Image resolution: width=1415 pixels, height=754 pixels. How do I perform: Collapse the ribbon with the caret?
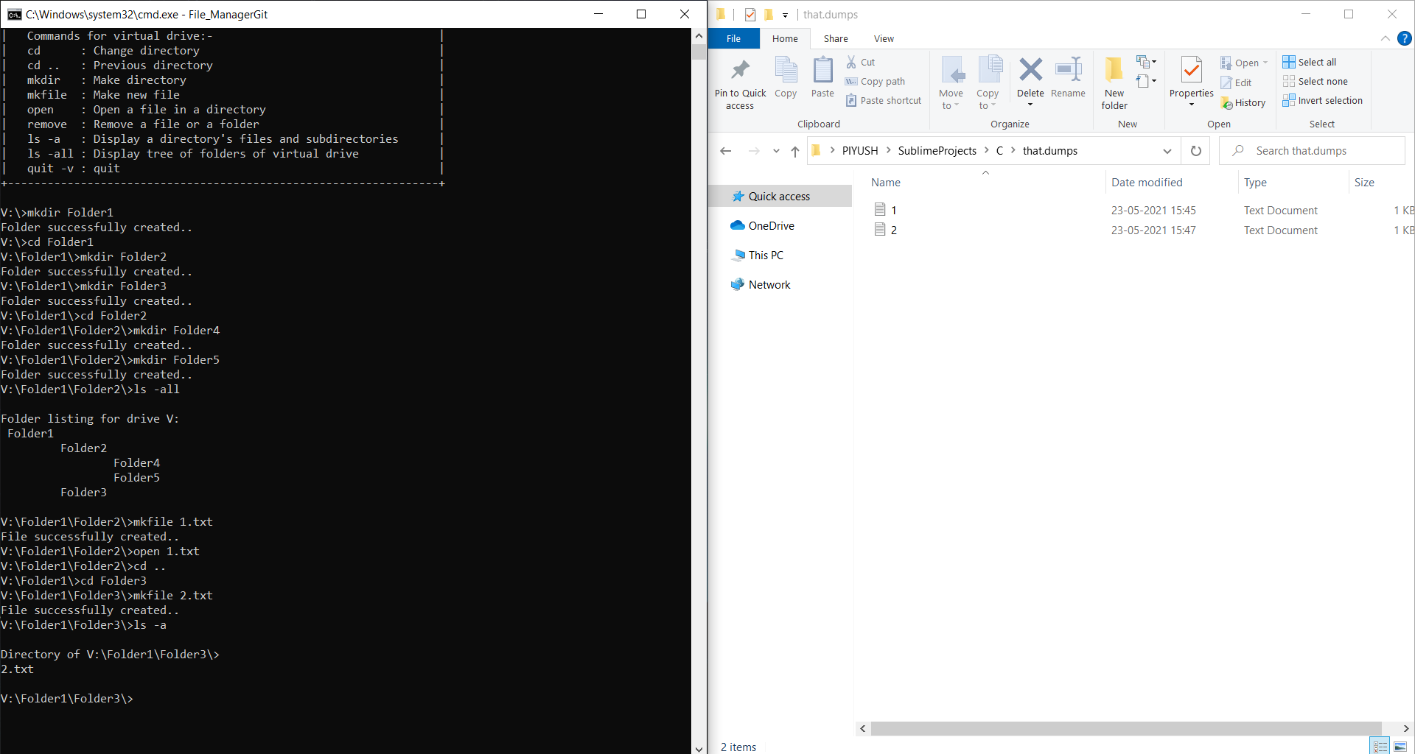[1386, 39]
